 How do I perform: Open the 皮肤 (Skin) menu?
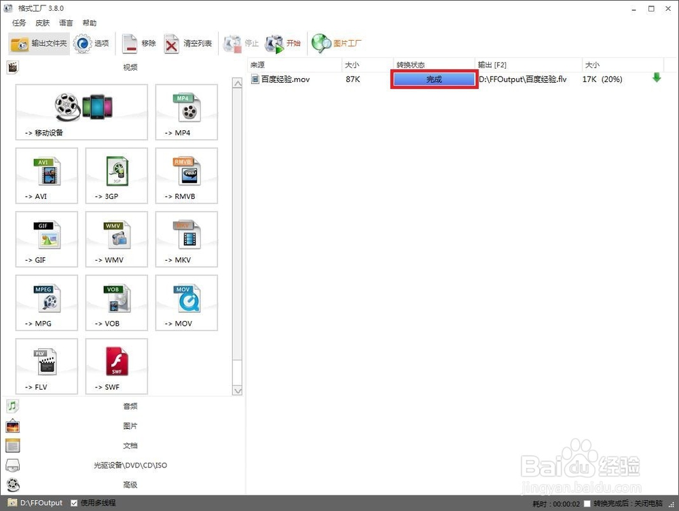click(x=42, y=23)
